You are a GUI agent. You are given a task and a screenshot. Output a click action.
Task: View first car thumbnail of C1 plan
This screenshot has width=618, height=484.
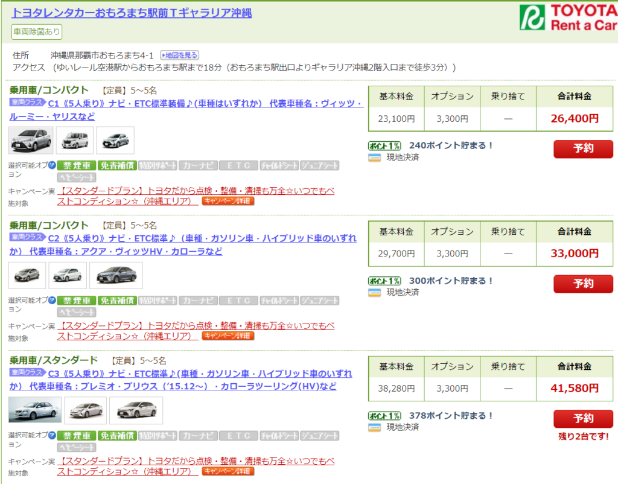pyautogui.click(x=31, y=141)
